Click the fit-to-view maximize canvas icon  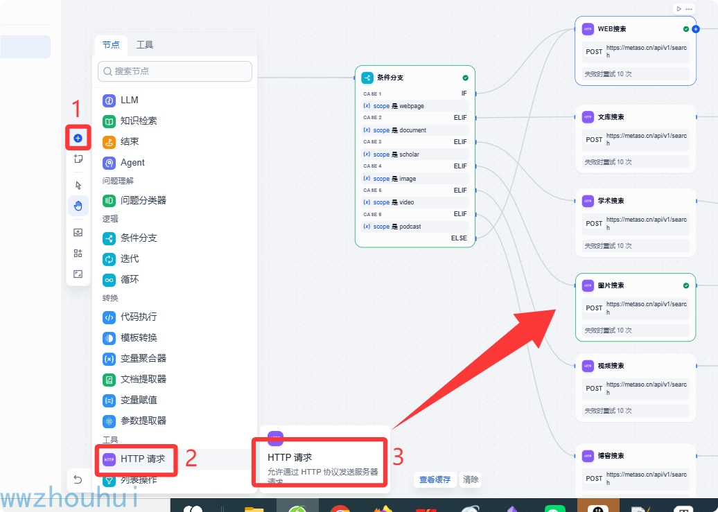point(78,274)
